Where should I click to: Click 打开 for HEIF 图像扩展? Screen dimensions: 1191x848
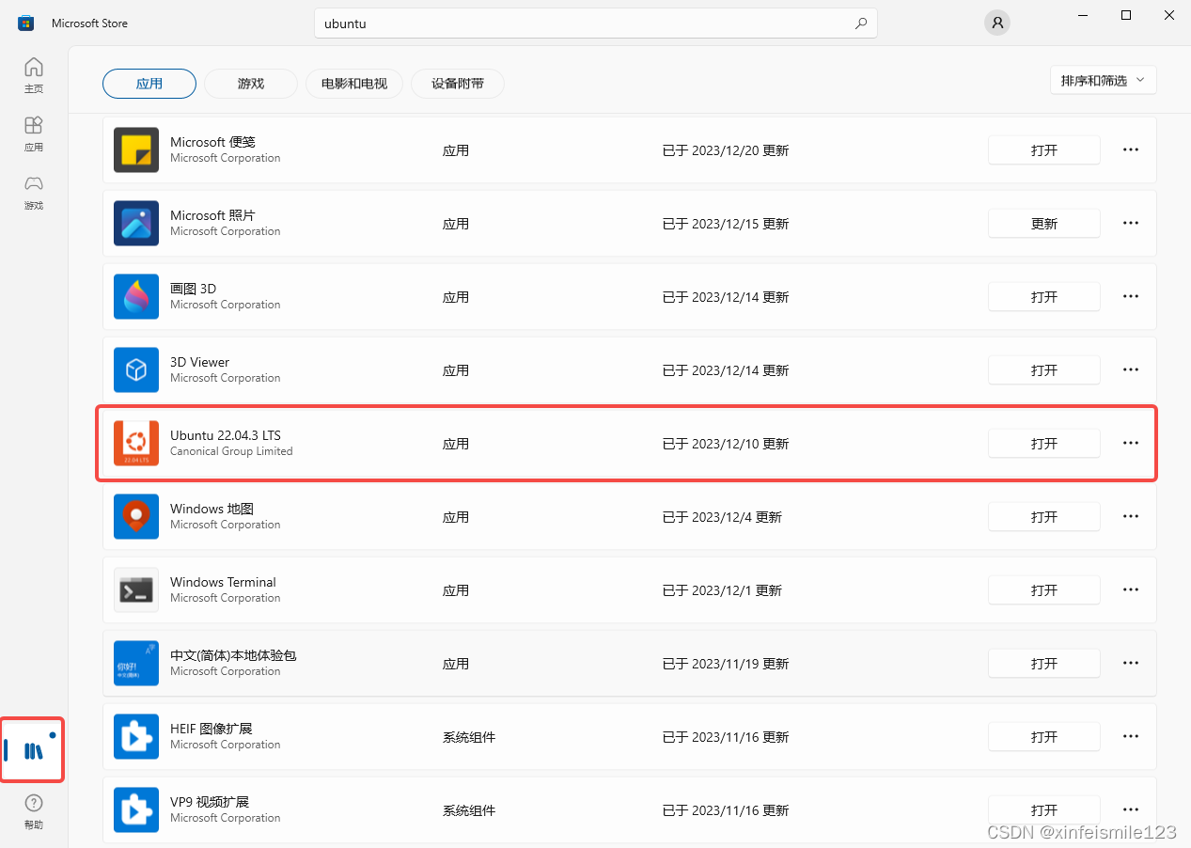(x=1044, y=737)
